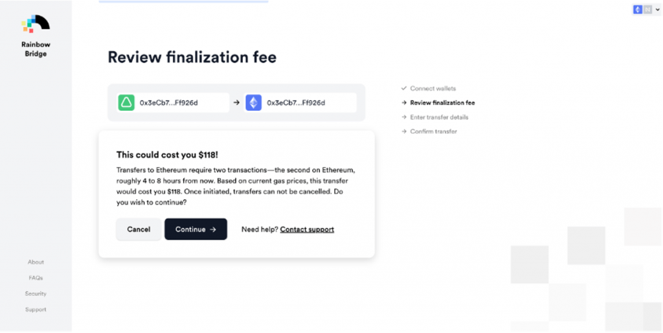Follow the Contact support link

point(307,229)
